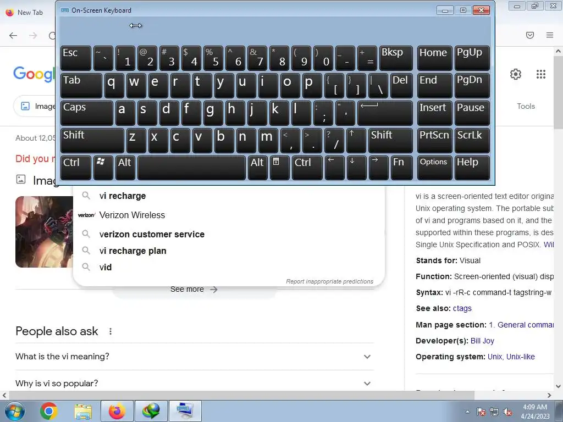Open the Unix-like operating system link
Screen dimensions: 563x422
[520, 357]
